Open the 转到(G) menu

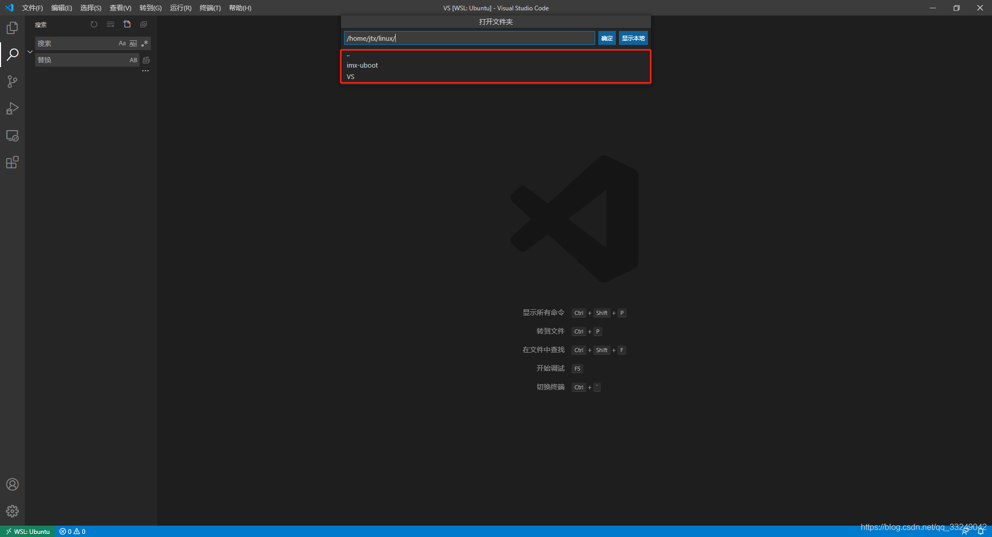pos(150,8)
